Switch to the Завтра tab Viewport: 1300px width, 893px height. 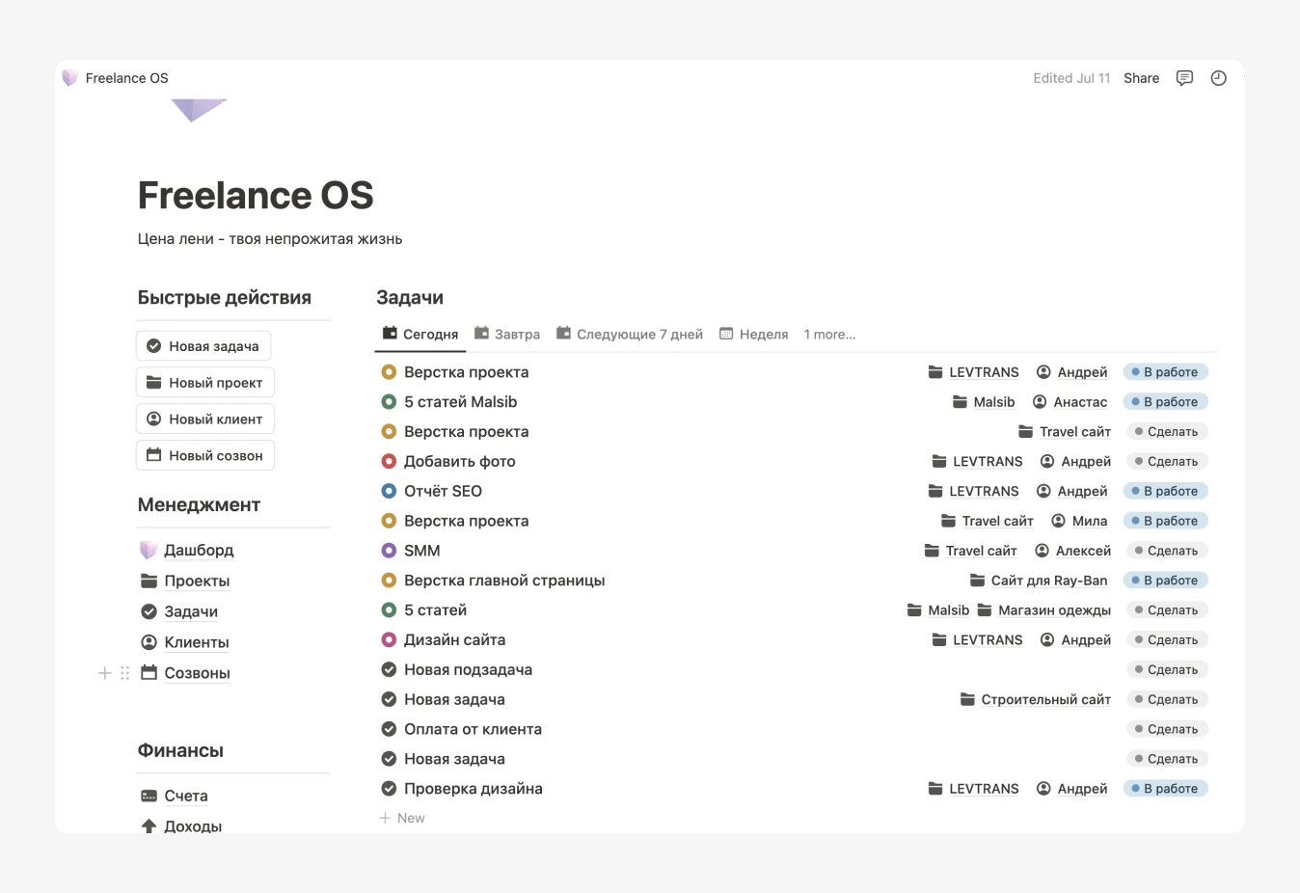tap(507, 335)
